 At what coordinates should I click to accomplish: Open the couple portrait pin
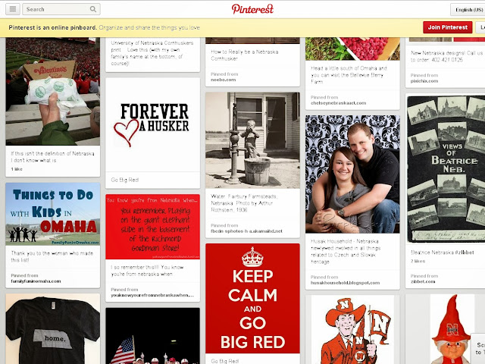click(352, 174)
